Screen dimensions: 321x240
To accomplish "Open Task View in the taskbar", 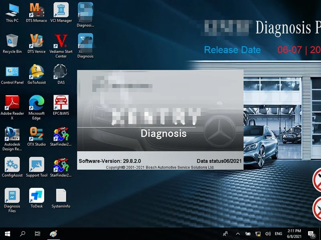I will (37, 234).
